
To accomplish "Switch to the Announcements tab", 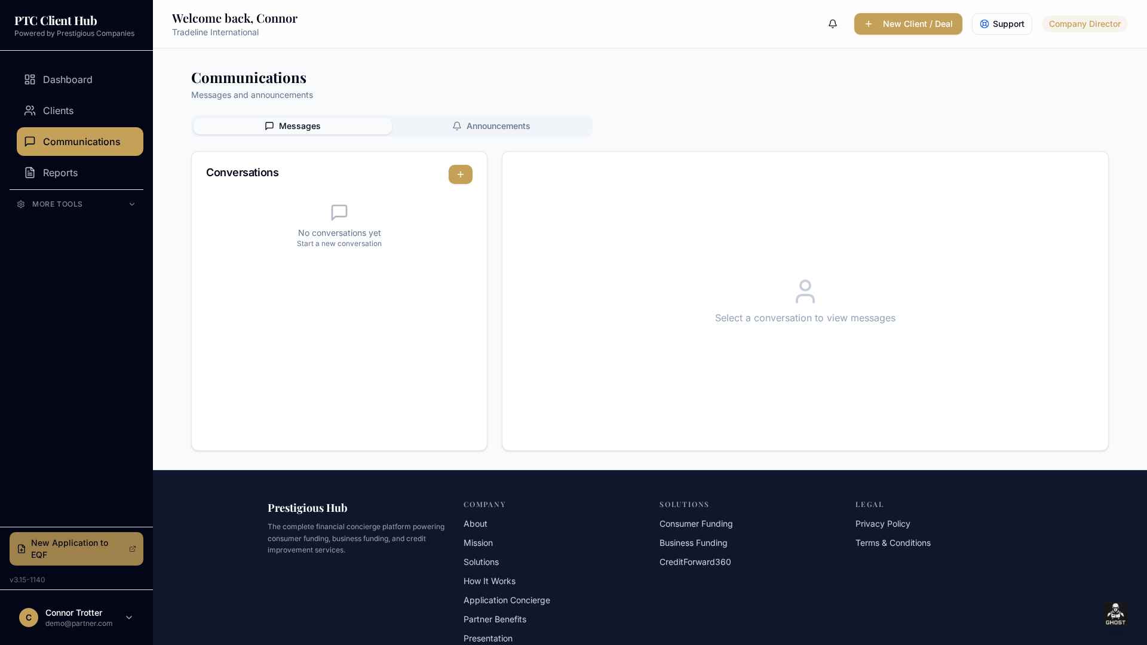I will [491, 126].
